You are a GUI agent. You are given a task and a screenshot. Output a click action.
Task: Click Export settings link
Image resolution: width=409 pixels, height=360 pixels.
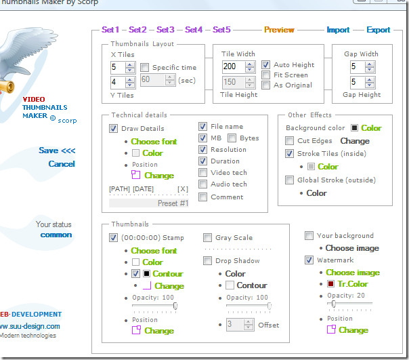click(379, 30)
